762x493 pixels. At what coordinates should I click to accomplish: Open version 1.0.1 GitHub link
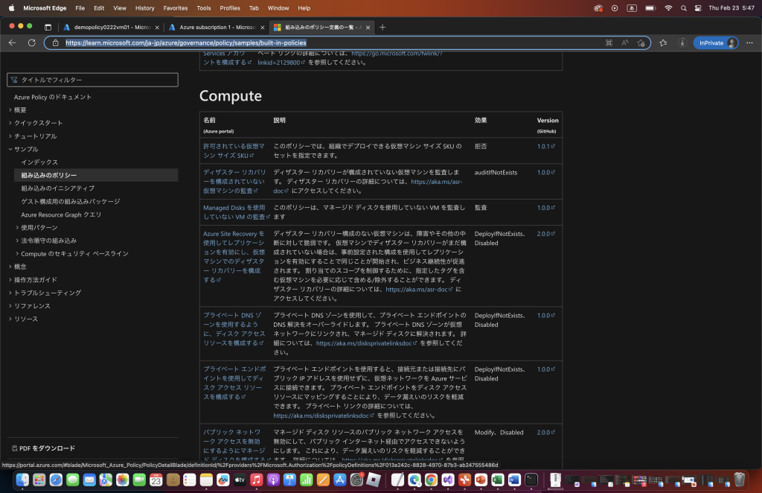click(x=545, y=147)
